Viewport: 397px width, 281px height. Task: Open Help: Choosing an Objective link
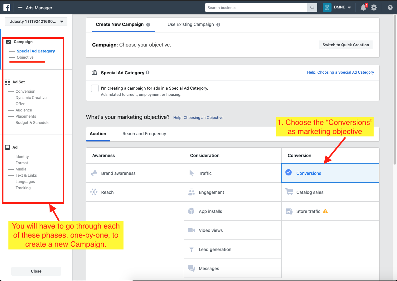coord(198,118)
